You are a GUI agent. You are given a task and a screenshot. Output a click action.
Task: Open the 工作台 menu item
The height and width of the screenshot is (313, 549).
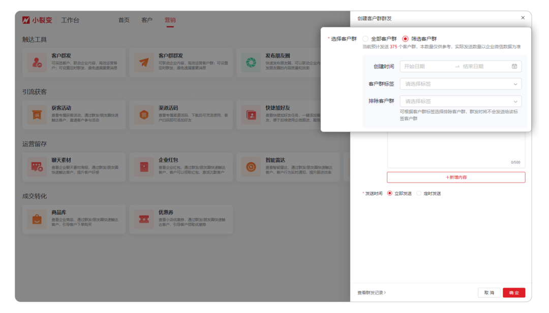point(70,20)
